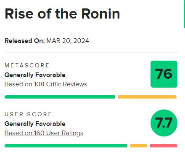Click the MAR 20, 2024 release date
The width and height of the screenshot is (185, 155).
pyautogui.click(x=68, y=41)
